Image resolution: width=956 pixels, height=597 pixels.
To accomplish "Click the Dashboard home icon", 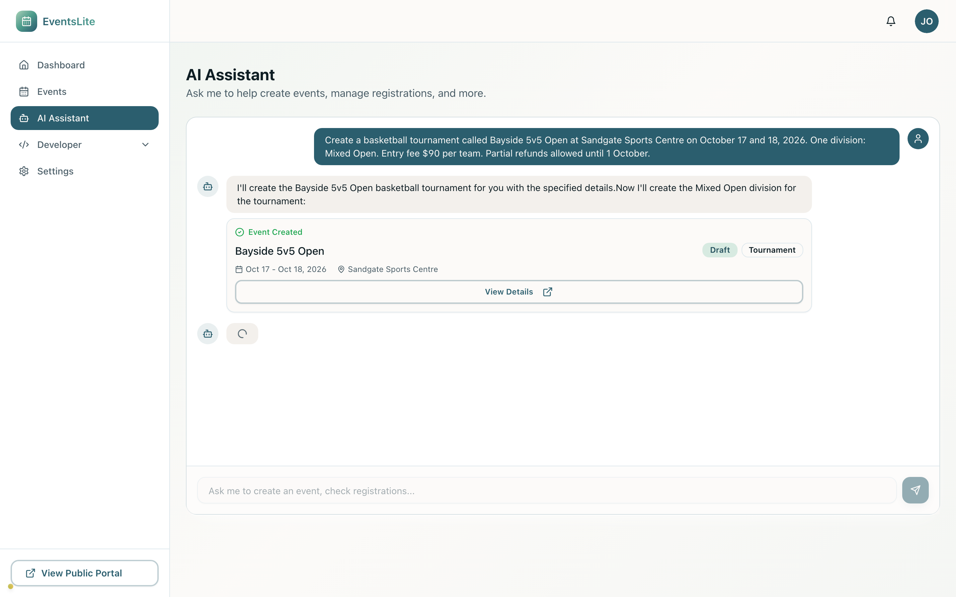I will (24, 65).
